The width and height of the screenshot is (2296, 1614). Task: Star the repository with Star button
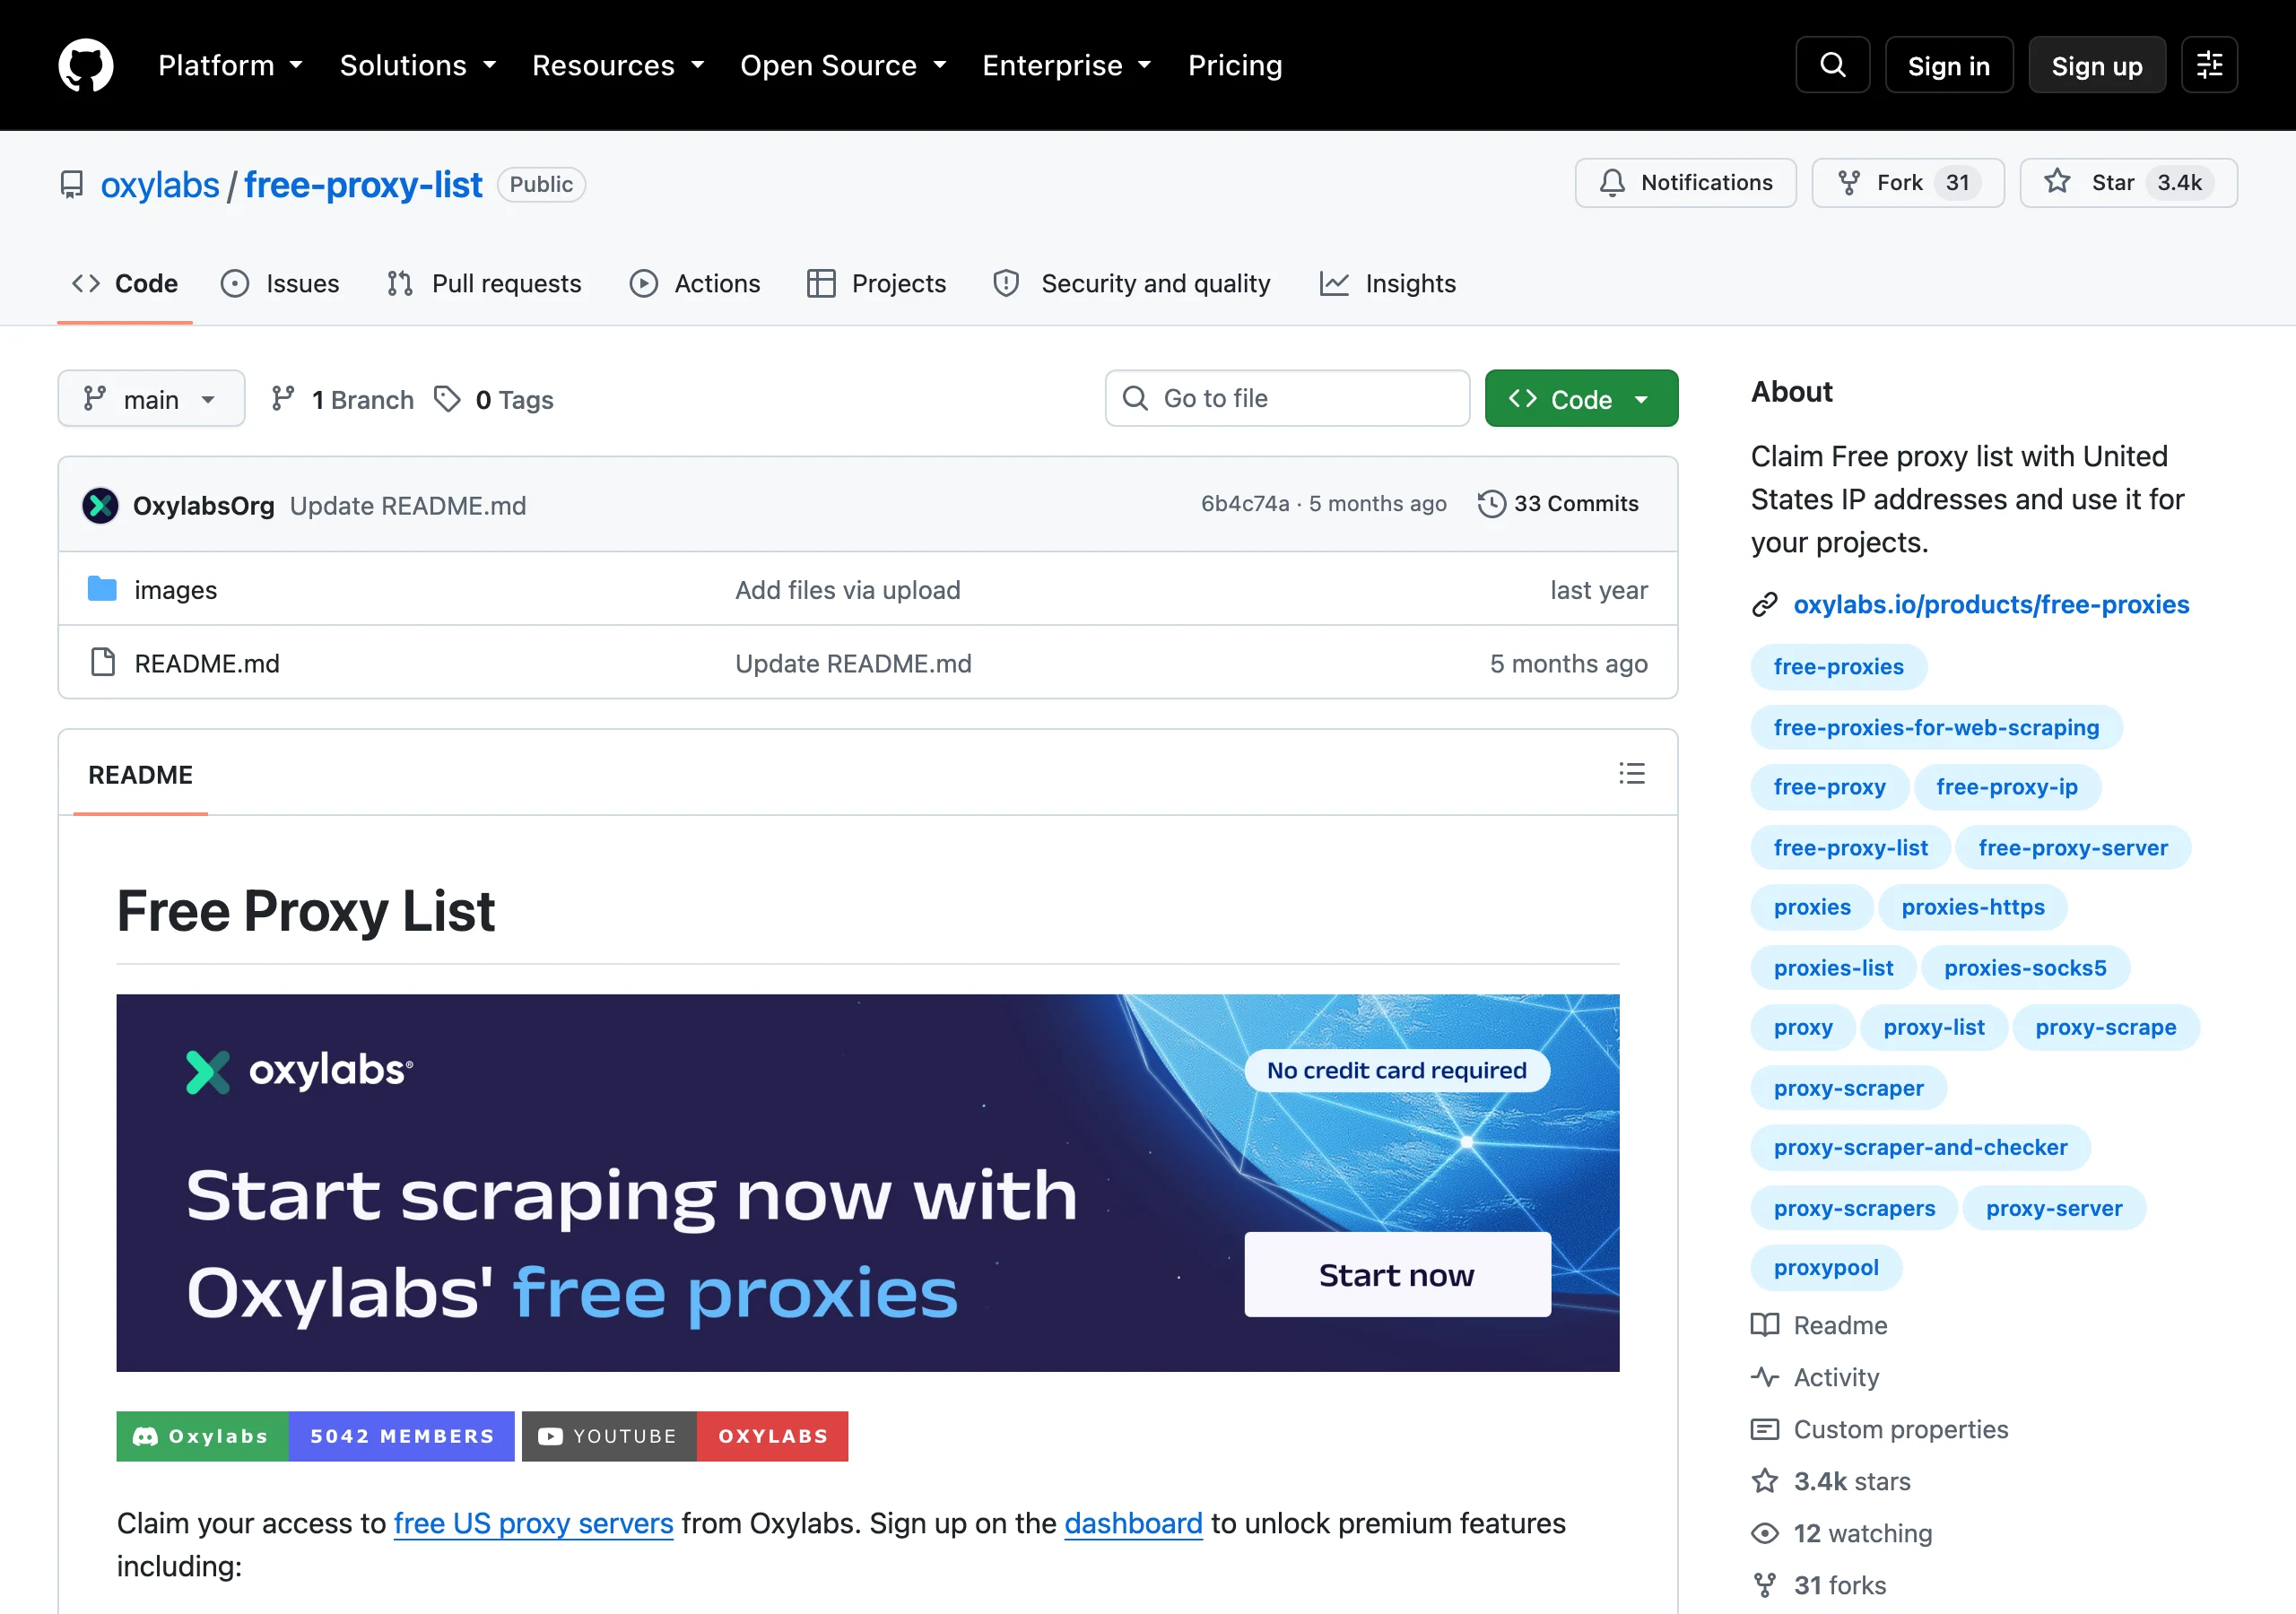pos(2128,183)
